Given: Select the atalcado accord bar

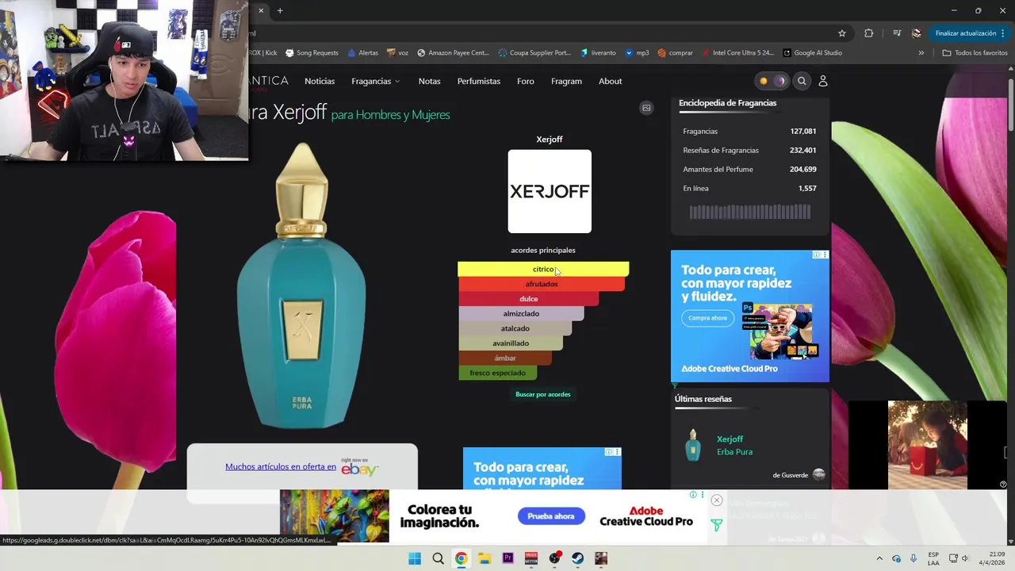Looking at the screenshot, I should point(515,328).
